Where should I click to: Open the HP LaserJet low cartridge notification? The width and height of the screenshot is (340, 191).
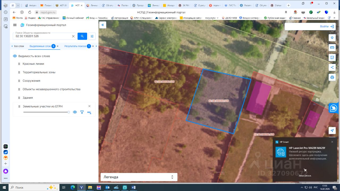click(305, 153)
